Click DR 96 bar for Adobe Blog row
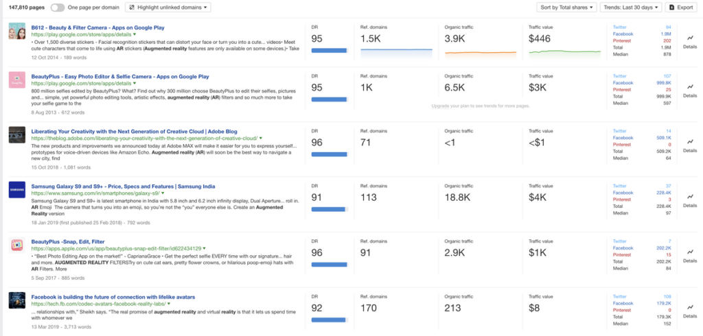The width and height of the screenshot is (703, 336). pyautogui.click(x=330, y=154)
